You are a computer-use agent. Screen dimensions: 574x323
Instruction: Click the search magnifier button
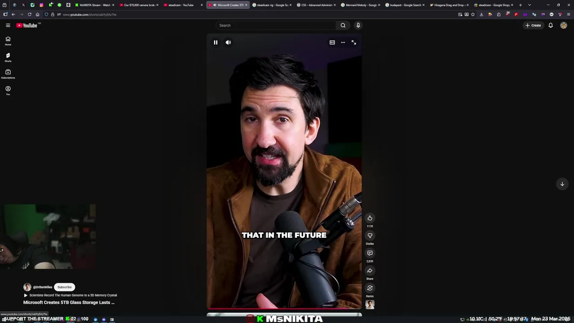point(343,26)
